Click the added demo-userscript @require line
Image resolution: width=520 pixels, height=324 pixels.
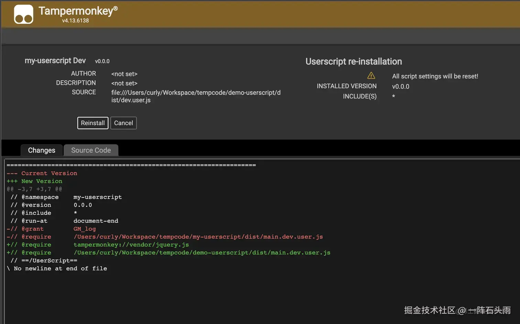(169, 253)
